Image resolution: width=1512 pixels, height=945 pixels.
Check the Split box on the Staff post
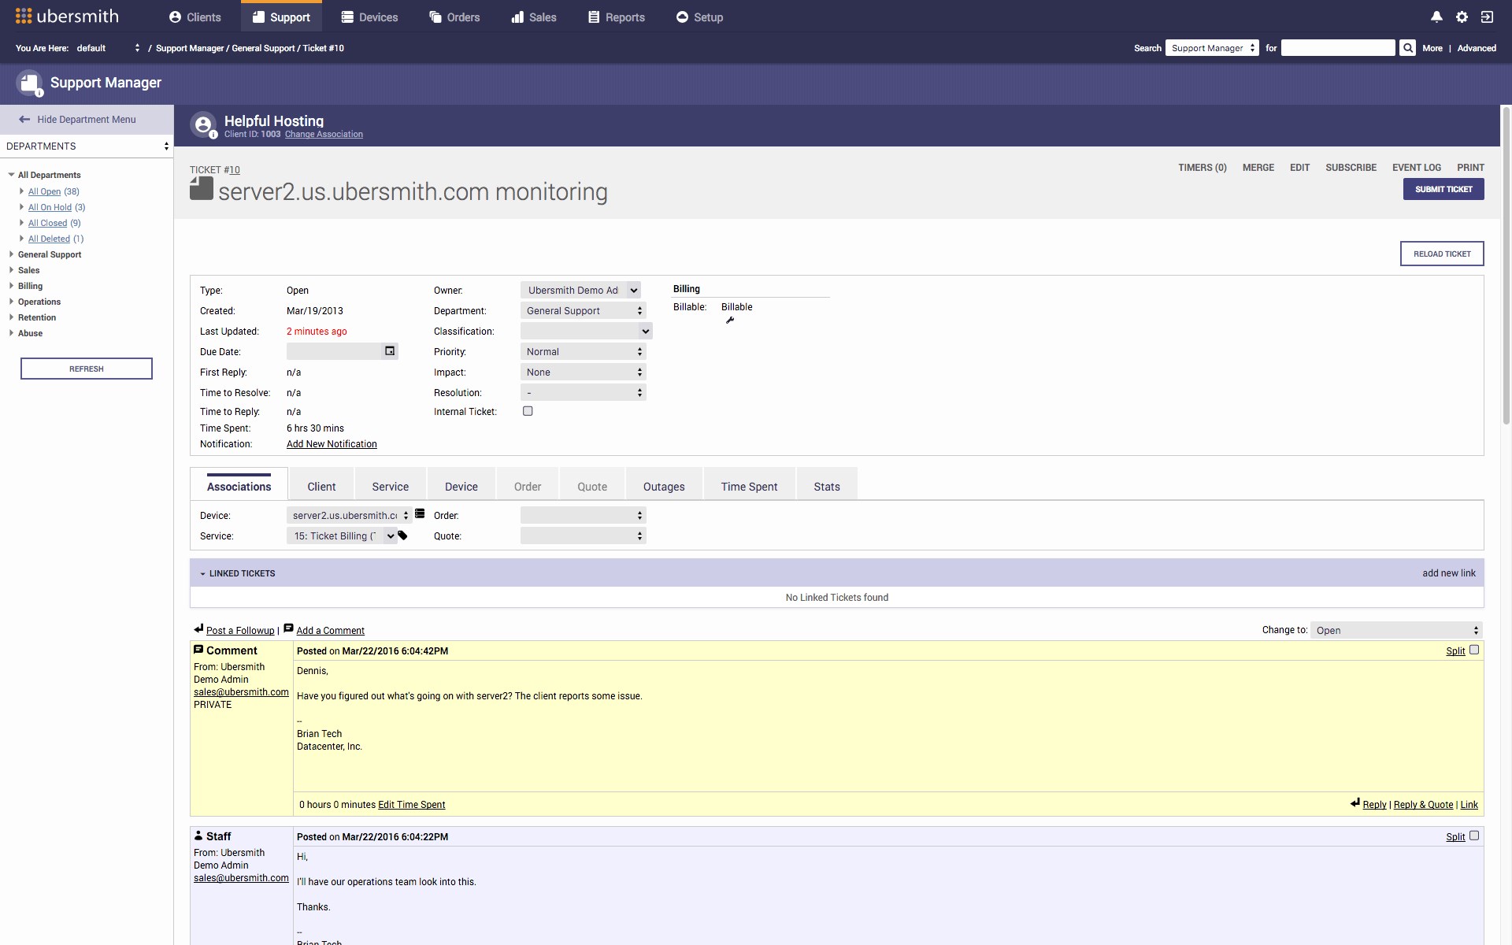pos(1474,836)
